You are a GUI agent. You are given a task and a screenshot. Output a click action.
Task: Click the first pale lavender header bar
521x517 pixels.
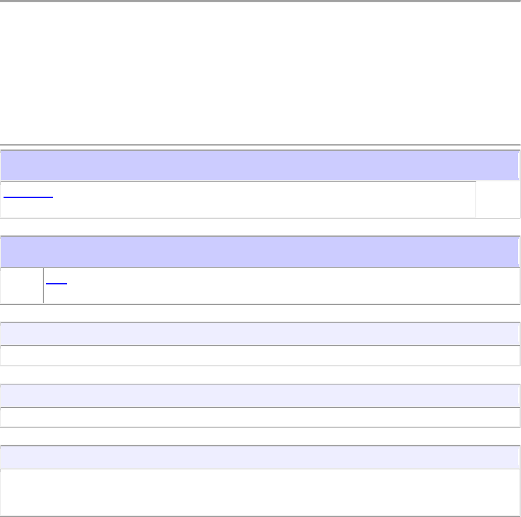(260, 334)
